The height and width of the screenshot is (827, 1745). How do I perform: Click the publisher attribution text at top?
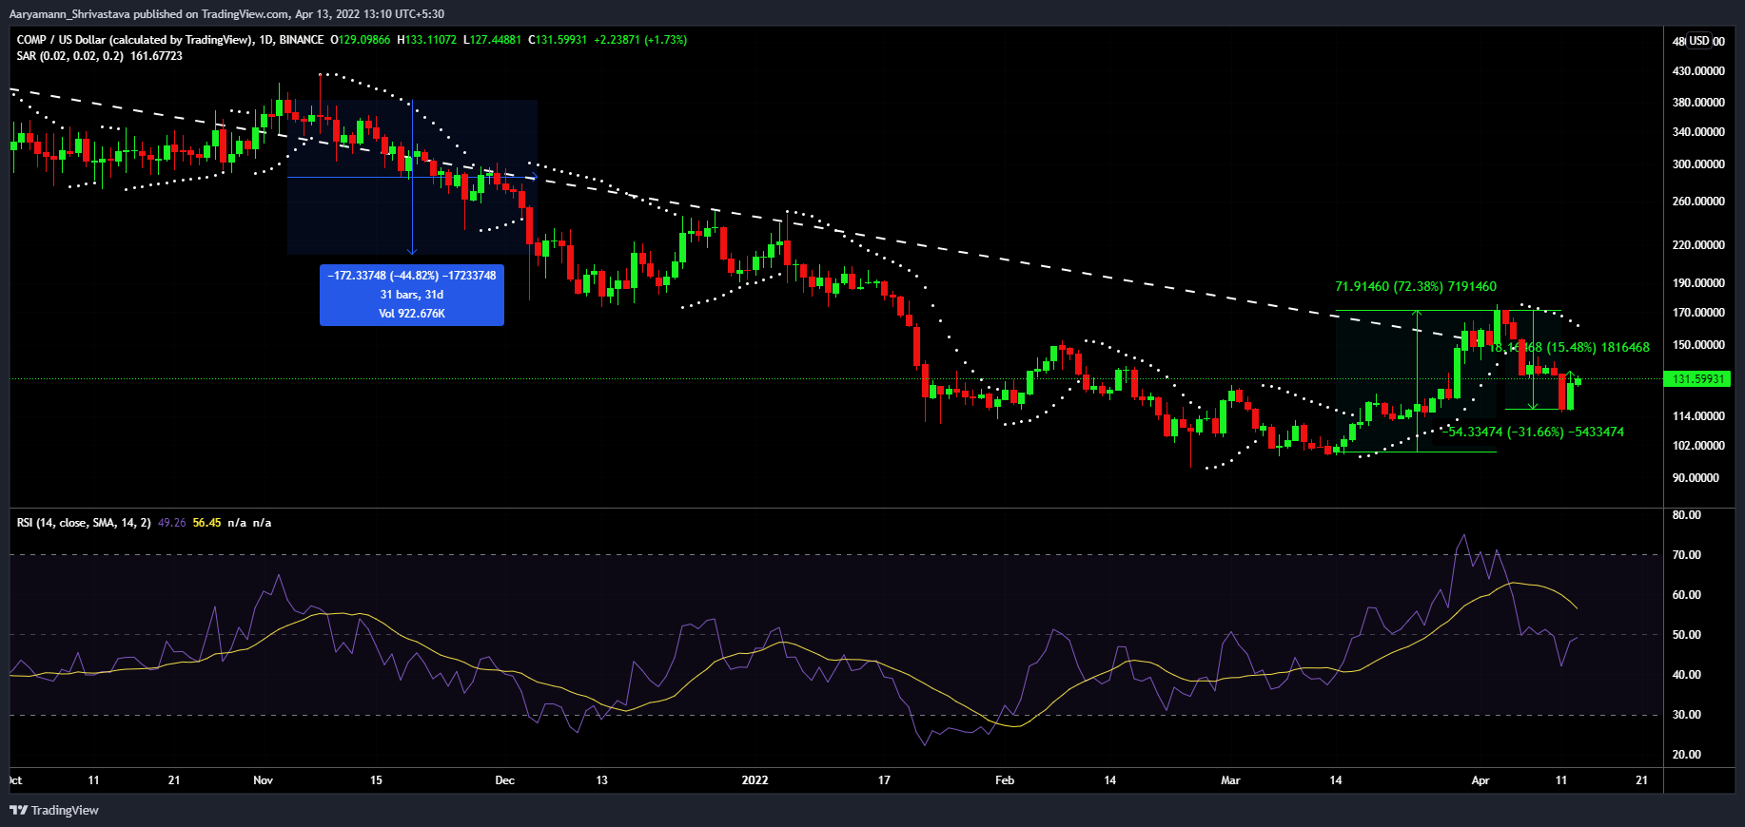coord(226,14)
